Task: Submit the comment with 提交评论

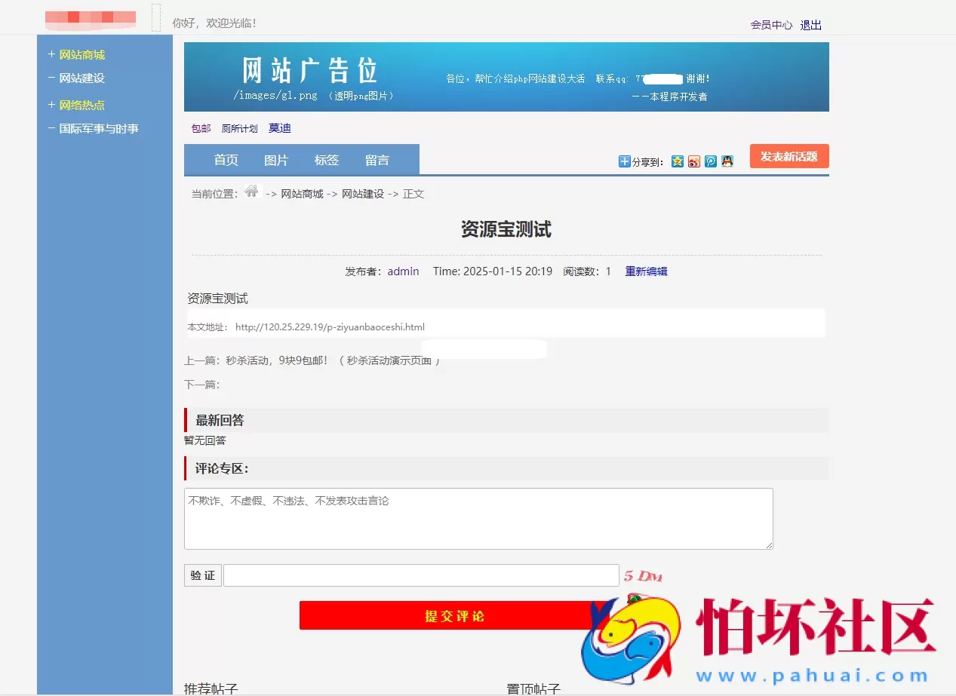Action: pos(453,615)
